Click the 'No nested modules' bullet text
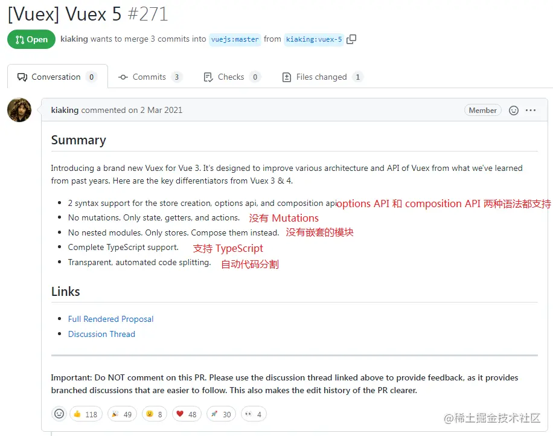This screenshot has height=436, width=553. click(x=173, y=233)
